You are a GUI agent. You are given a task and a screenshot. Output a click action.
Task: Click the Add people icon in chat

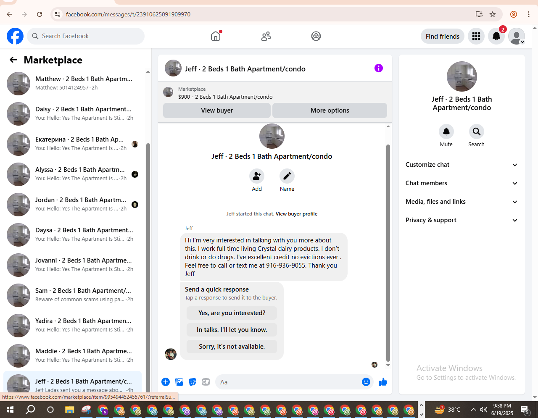[257, 176]
